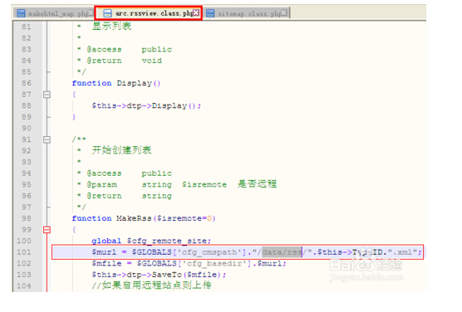Click file icon on sitemap.class.php tab
This screenshot has height=312, width=462.
coord(210,13)
